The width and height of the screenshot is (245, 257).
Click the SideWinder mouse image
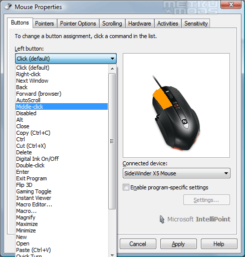[176, 113]
